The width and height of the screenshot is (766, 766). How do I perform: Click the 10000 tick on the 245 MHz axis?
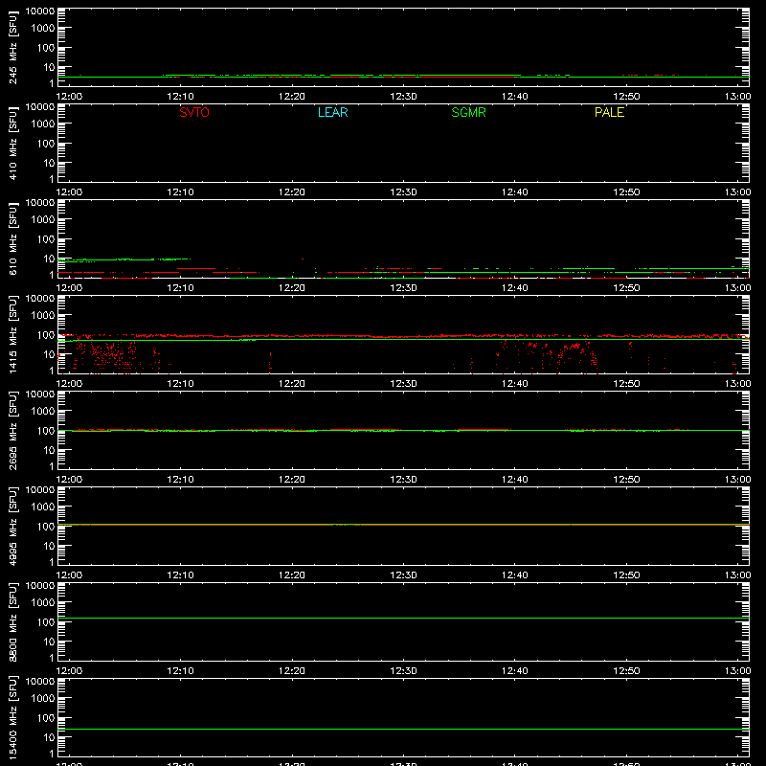[x=40, y=11]
